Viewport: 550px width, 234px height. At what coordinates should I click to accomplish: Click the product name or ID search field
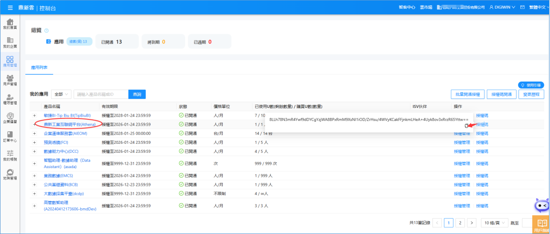(100, 95)
